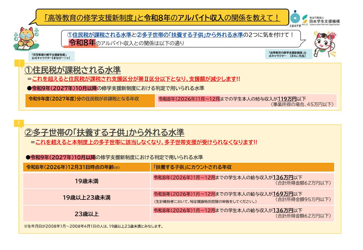The image size is (363, 250).
Task: Click the section heading ②多子世帯の「扶養する子供」から外れる水準
Action: [x=104, y=132]
